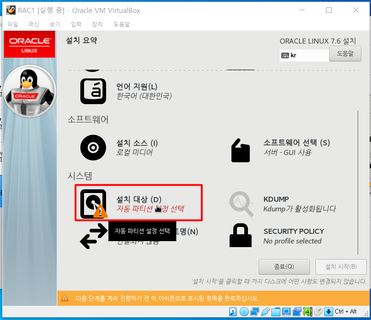This screenshot has height=320, width=371.
Task: Click 'Ctrl + Alt' host key text
Action: (346, 311)
